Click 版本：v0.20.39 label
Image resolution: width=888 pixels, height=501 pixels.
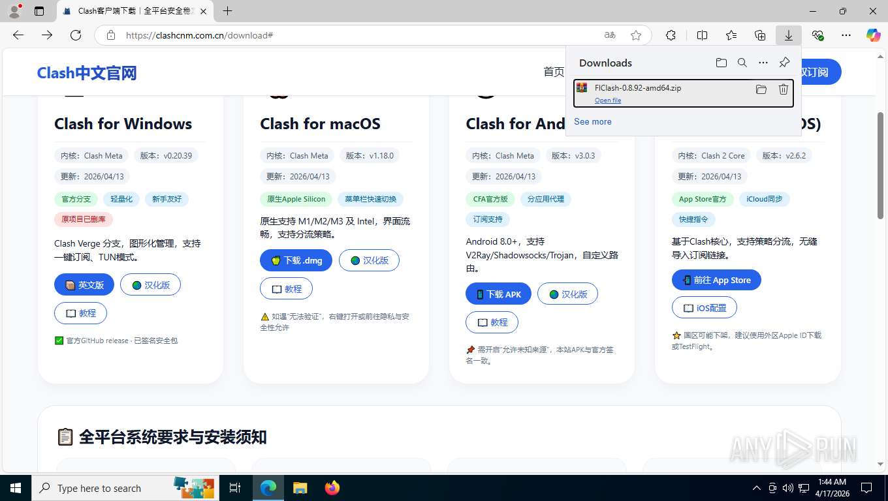(166, 156)
